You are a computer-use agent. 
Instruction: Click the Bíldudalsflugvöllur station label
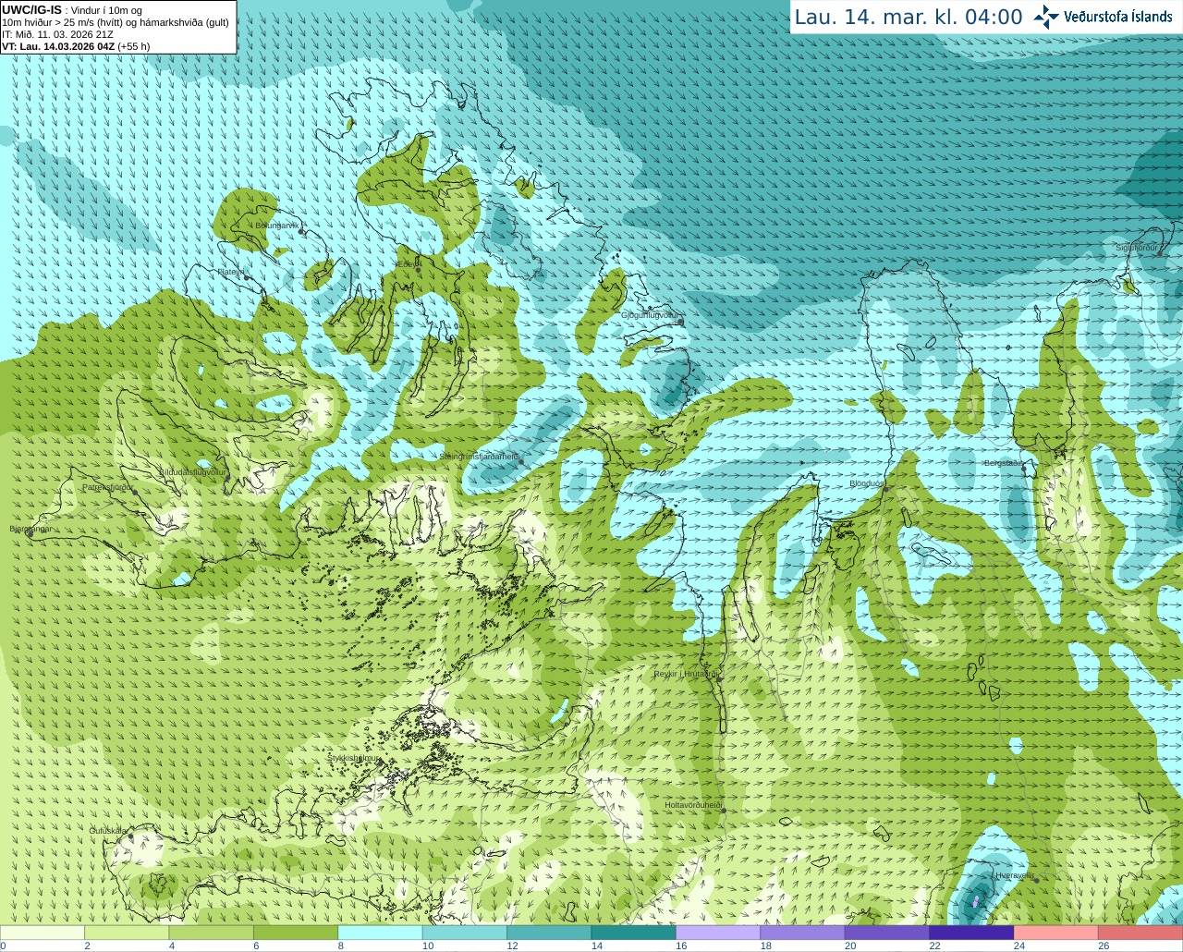point(192,471)
